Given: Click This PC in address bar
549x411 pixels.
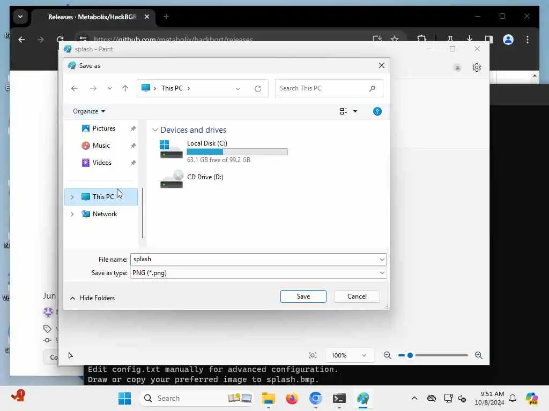Looking at the screenshot, I should 172,88.
